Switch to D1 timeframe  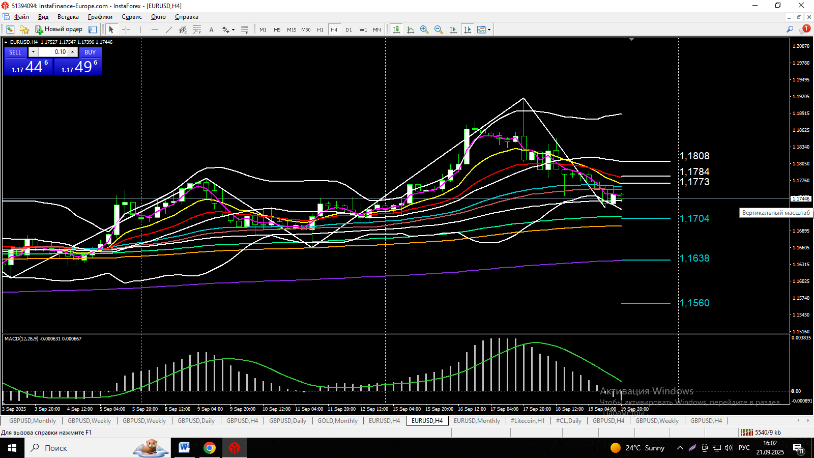click(348, 30)
